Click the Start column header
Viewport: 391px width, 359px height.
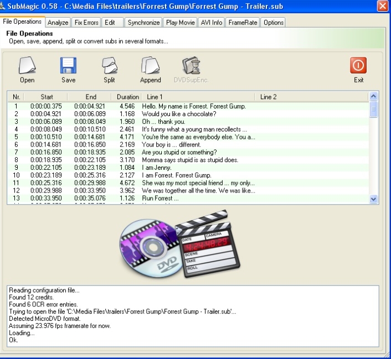pyautogui.click(x=46, y=97)
